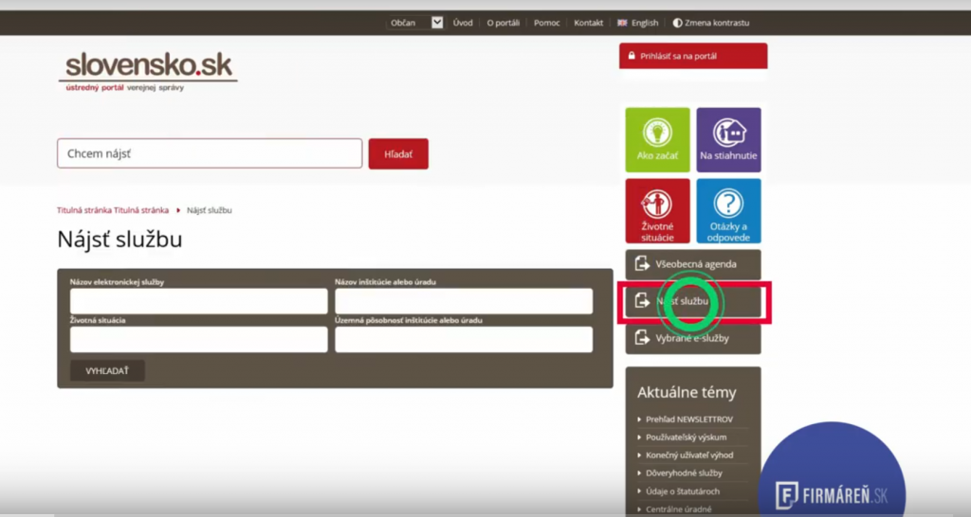
Task: Switch language to English
Action: coord(645,23)
